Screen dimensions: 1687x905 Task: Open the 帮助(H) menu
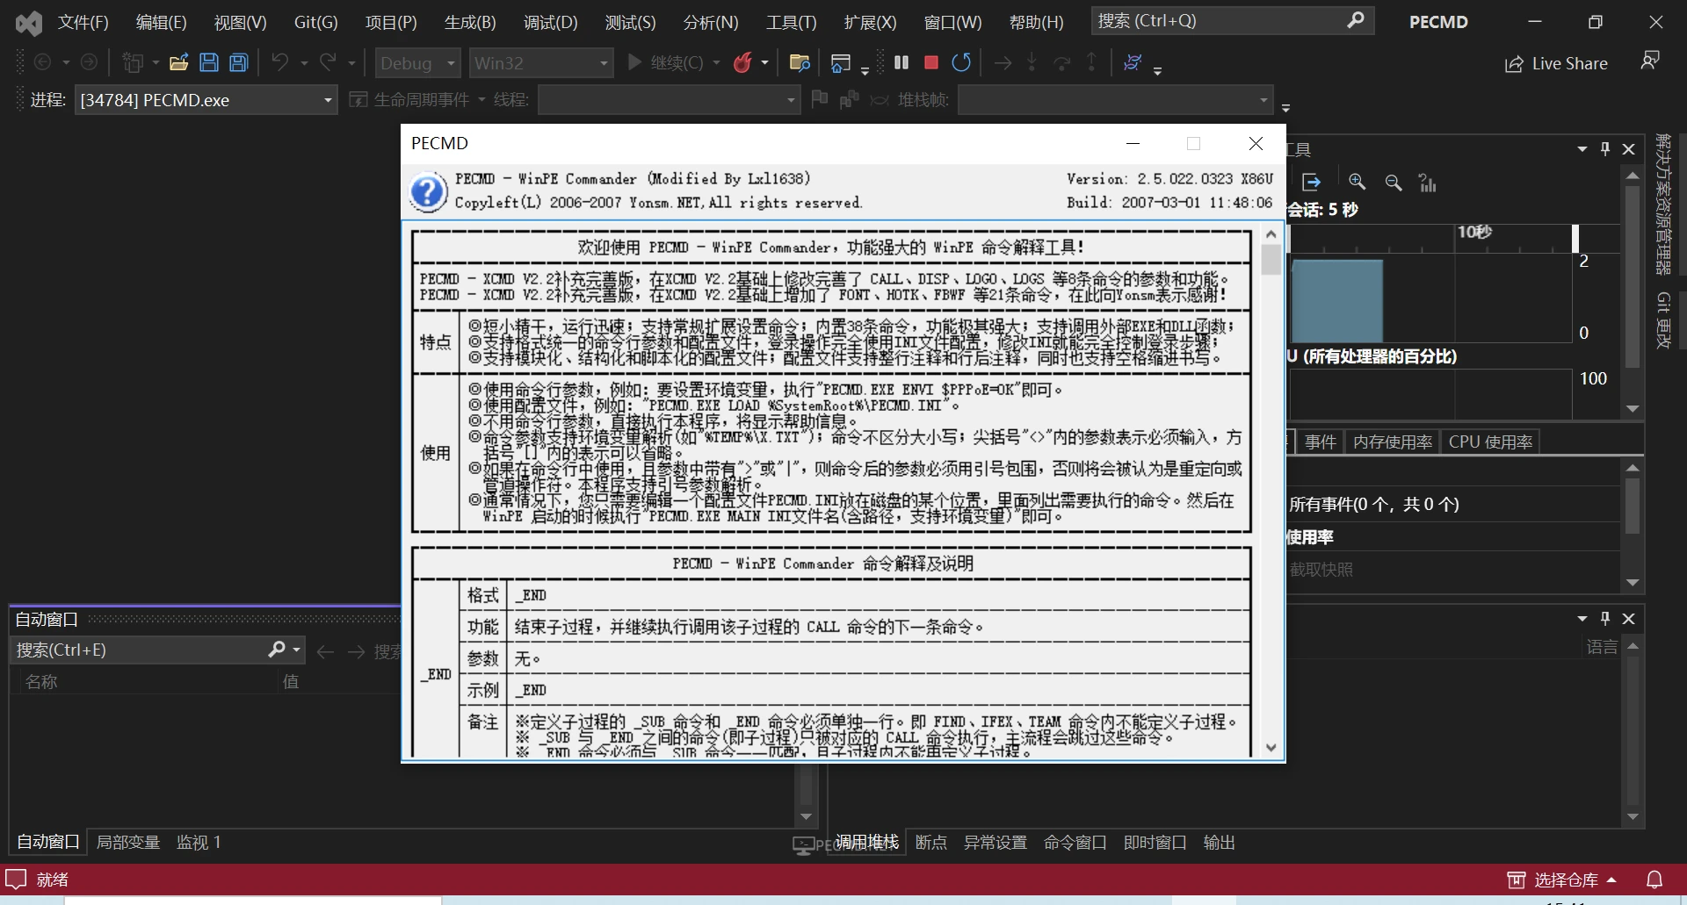point(1037,22)
